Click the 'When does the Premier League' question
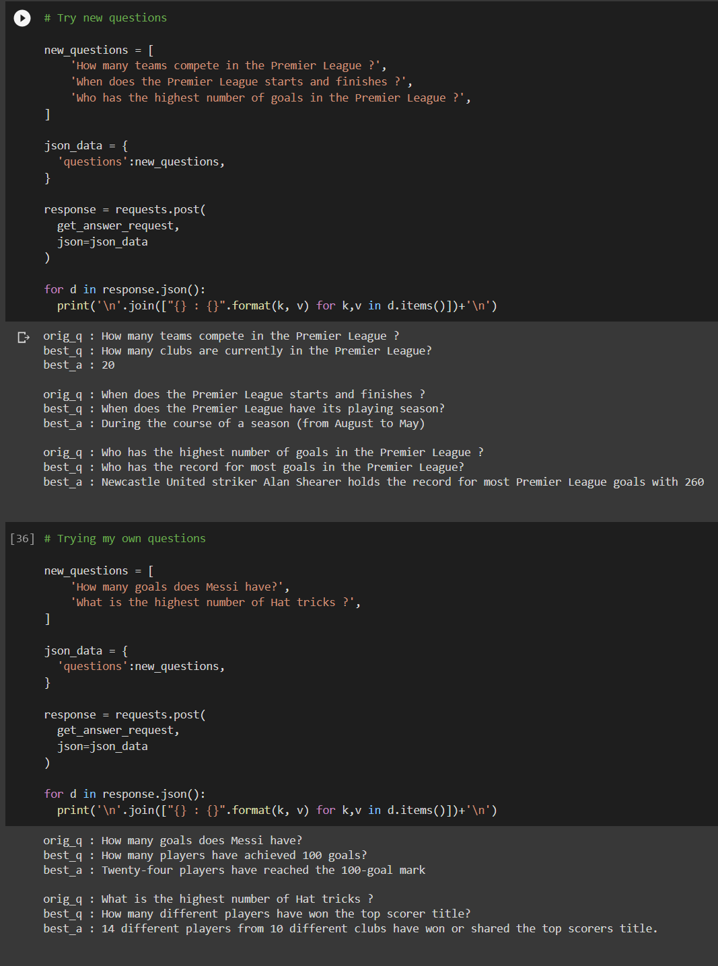The height and width of the screenshot is (966, 718). tap(240, 81)
